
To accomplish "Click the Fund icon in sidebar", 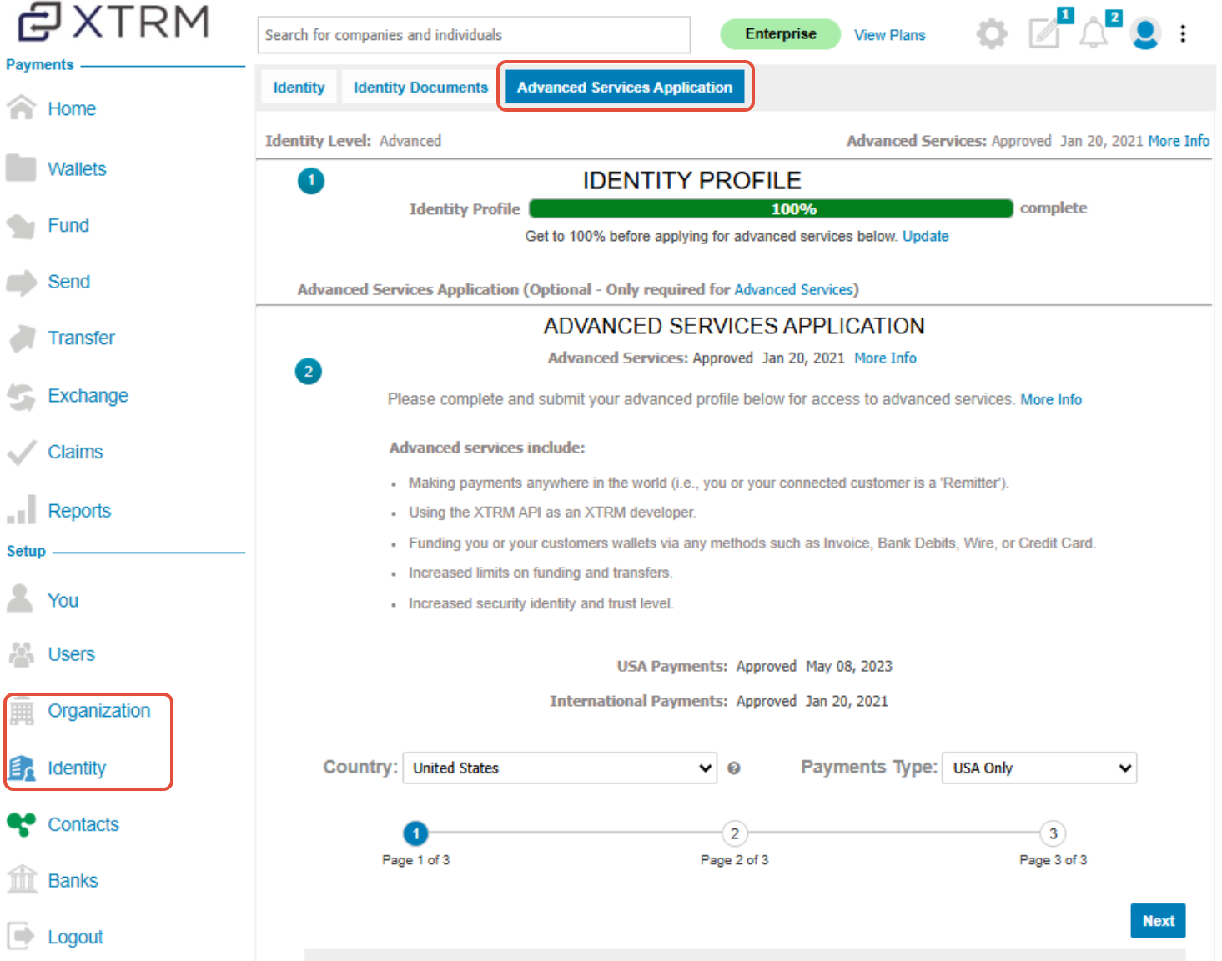I will (21, 226).
